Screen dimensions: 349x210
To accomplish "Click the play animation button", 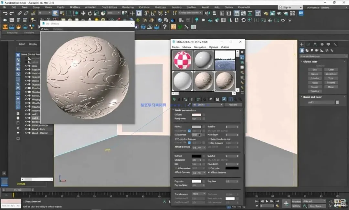I will (x=267, y=201).
